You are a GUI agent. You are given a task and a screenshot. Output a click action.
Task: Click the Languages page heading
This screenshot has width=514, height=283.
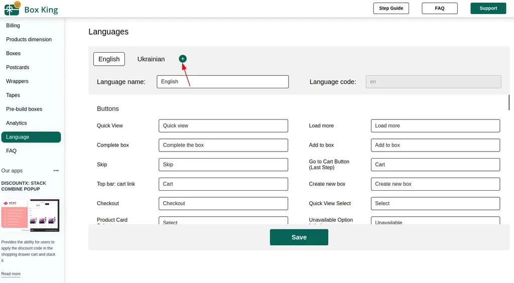[x=108, y=32]
